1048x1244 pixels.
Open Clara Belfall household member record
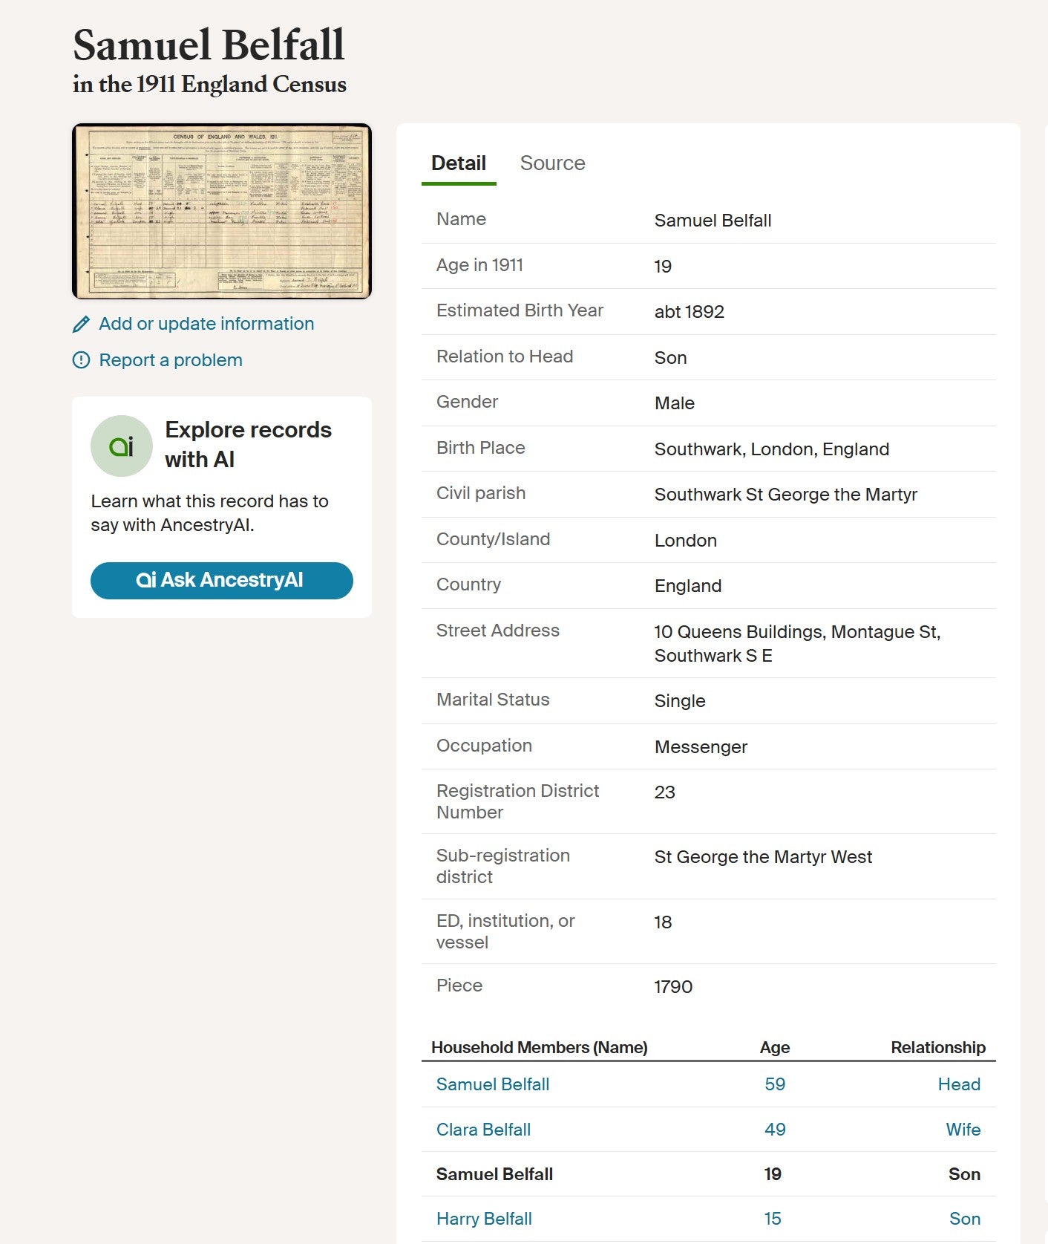[x=483, y=1130]
